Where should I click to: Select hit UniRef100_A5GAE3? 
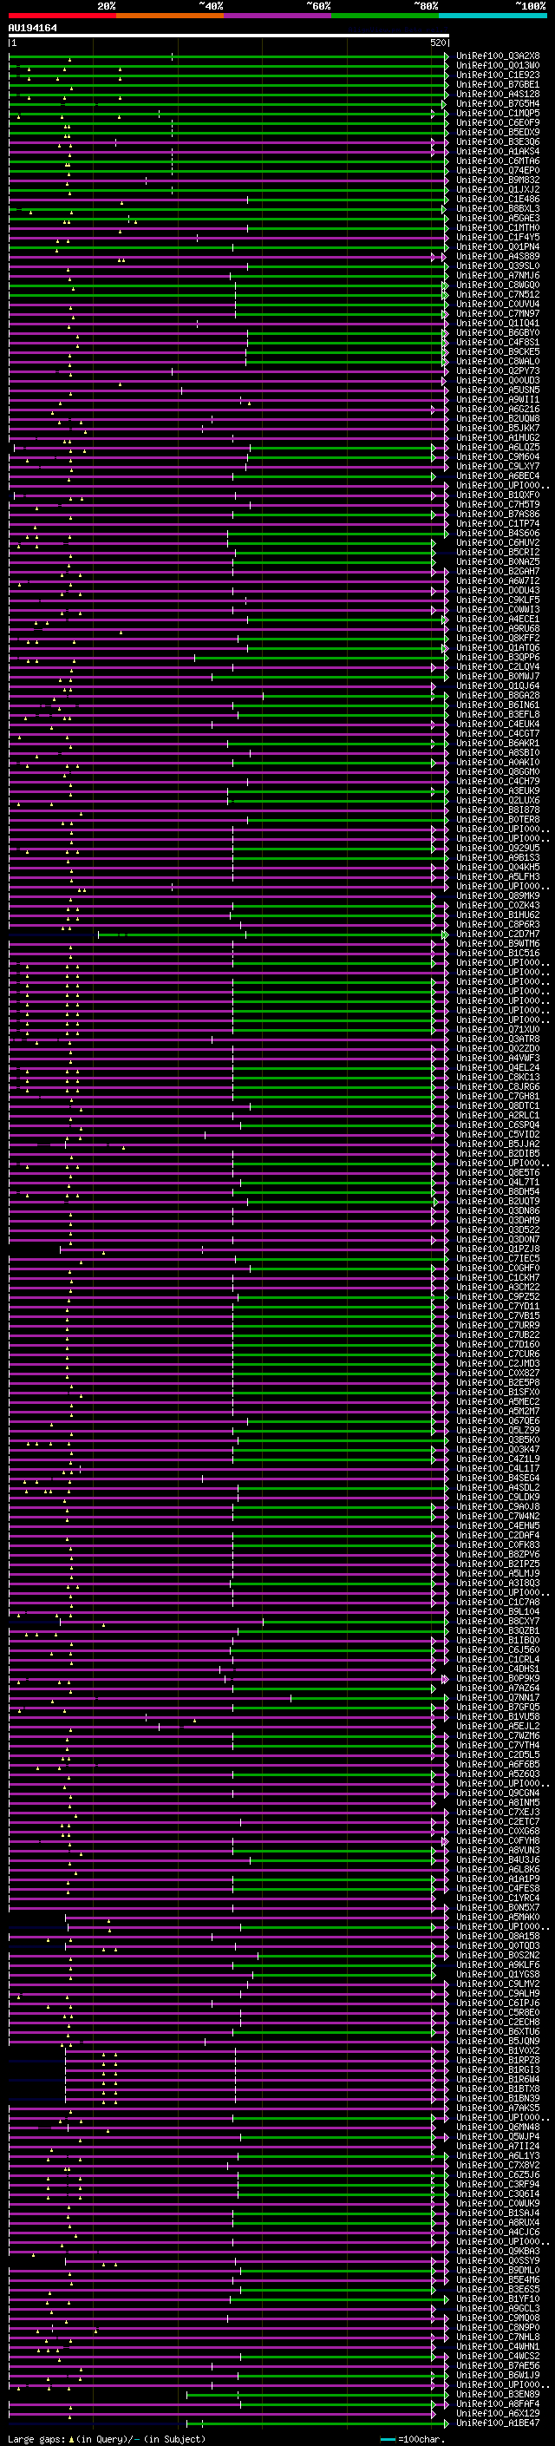click(497, 219)
